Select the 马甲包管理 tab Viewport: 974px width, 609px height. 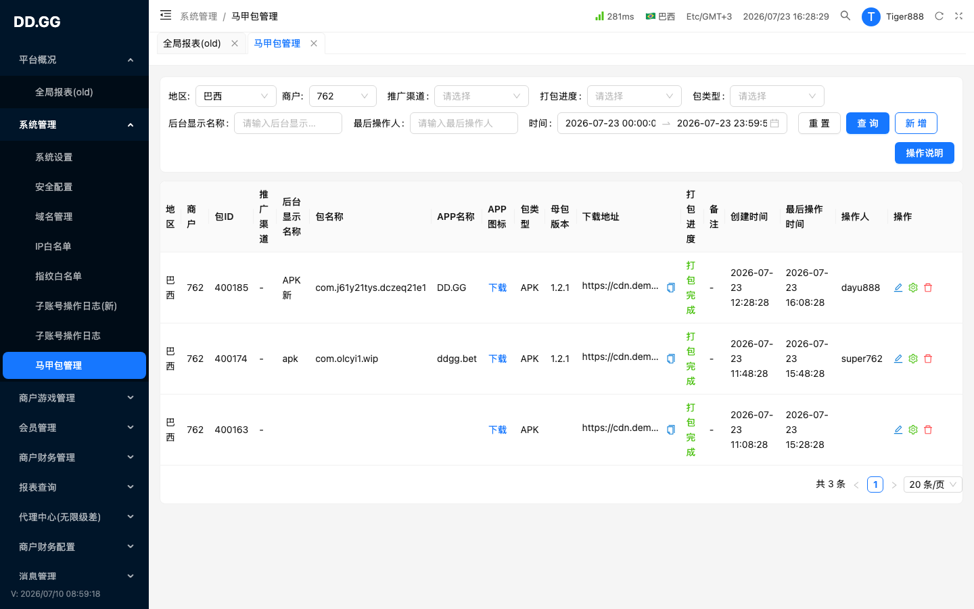click(277, 43)
